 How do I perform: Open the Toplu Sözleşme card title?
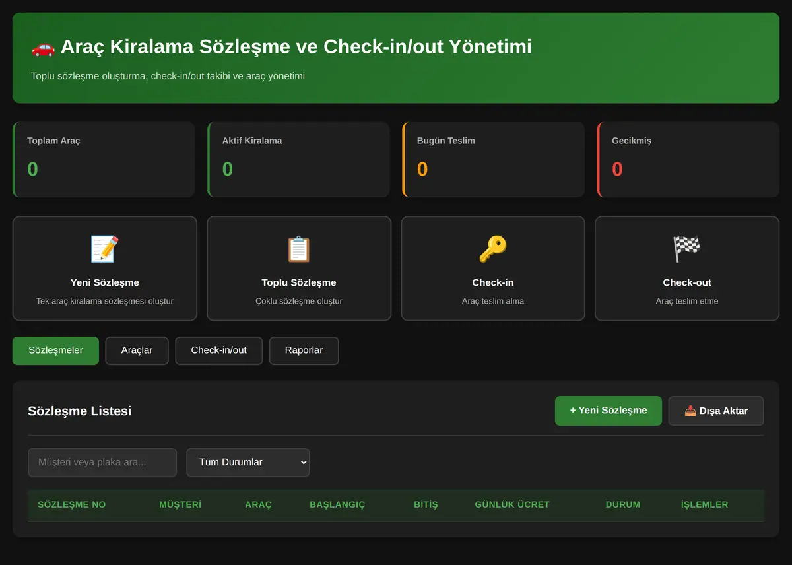point(299,282)
